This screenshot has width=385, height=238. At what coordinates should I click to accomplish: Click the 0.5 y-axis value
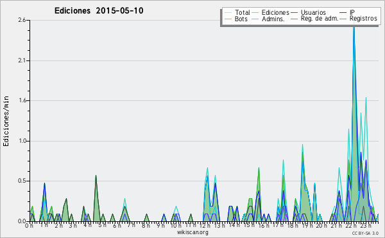tap(22, 181)
